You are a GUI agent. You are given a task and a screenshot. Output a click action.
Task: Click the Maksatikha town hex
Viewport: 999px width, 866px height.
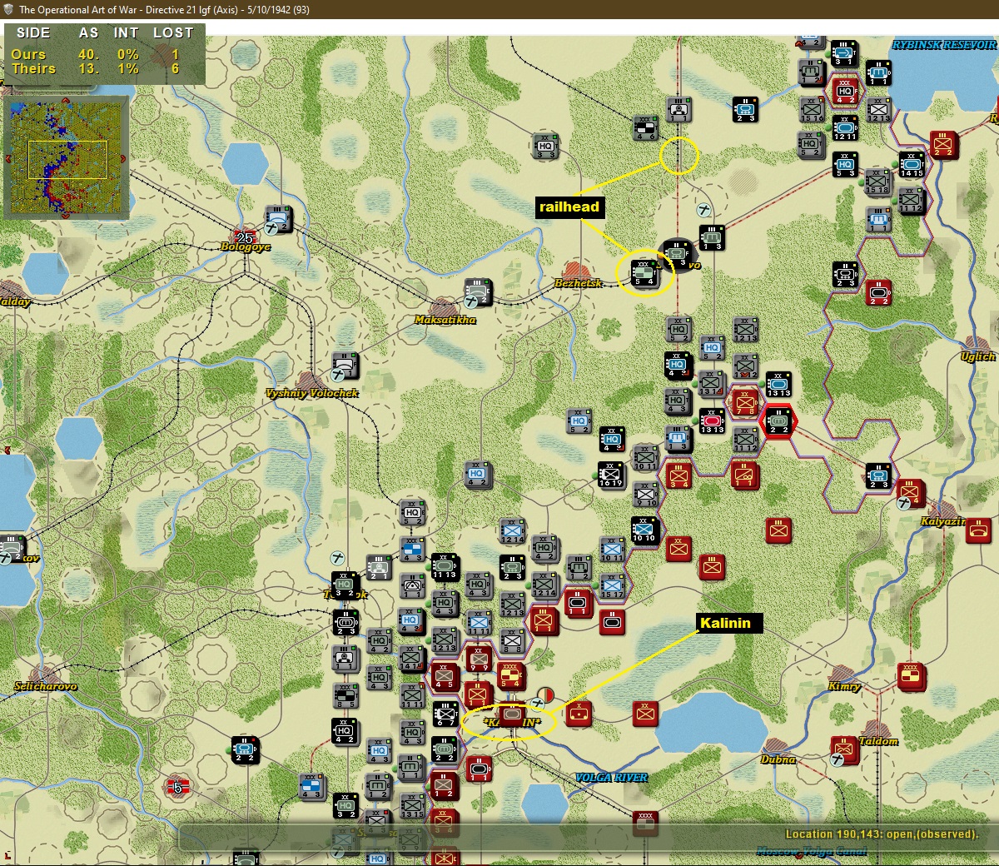(x=445, y=307)
